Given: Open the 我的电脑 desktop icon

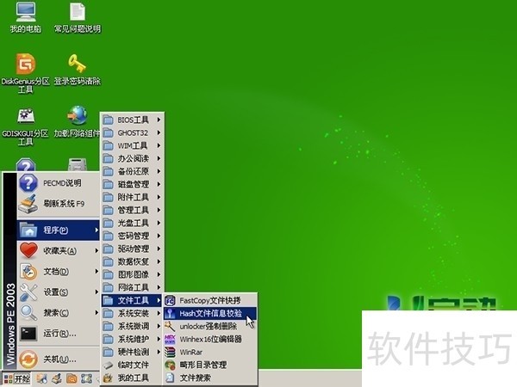Looking at the screenshot, I should coord(26,18).
